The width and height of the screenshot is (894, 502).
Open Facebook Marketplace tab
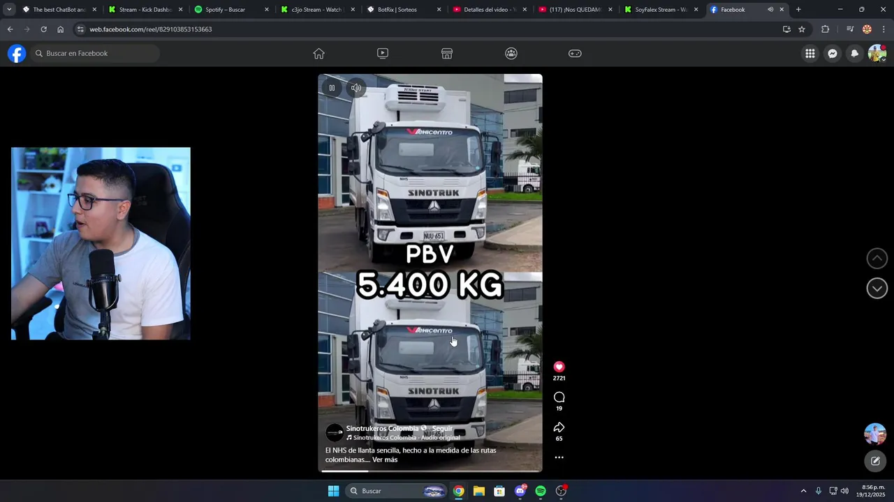click(x=447, y=54)
